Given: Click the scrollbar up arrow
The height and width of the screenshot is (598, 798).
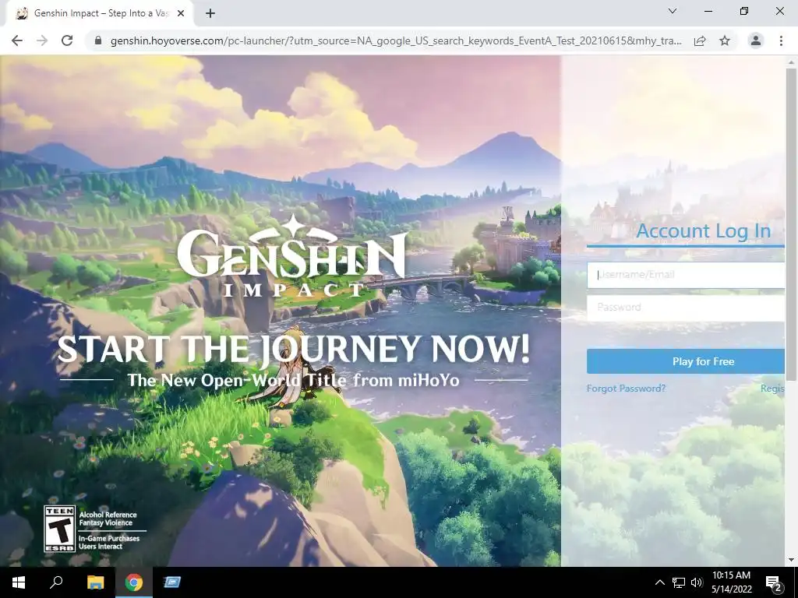Looking at the screenshot, I should tap(791, 62).
